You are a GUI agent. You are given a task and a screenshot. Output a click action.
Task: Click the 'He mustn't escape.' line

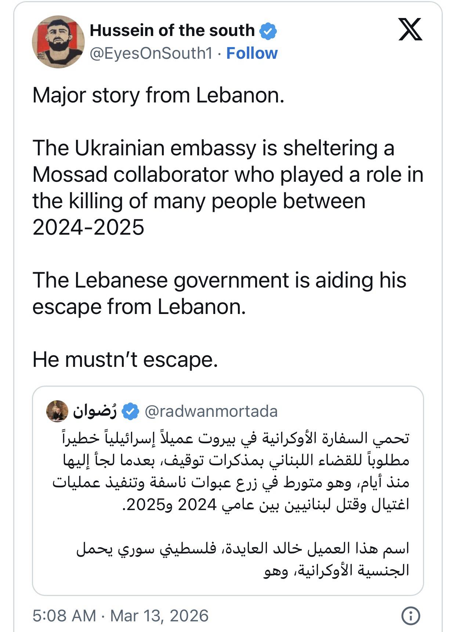[x=125, y=359]
